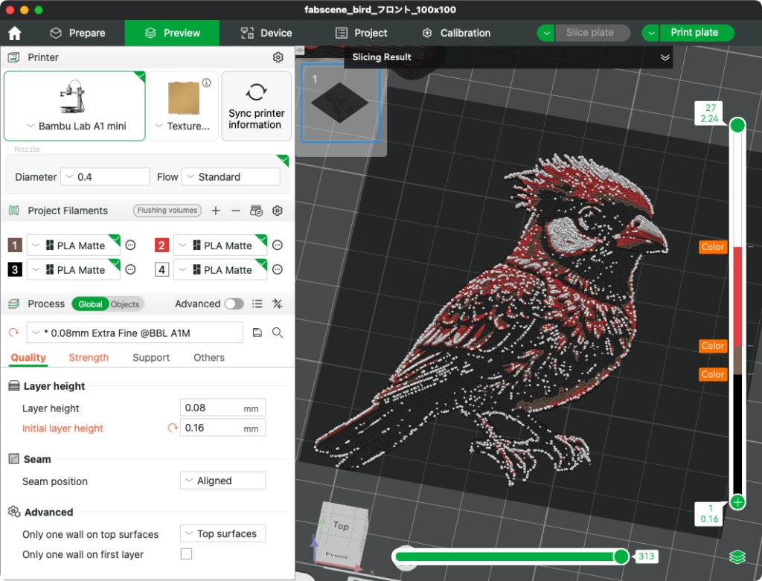This screenshot has width=762, height=581.
Task: Enable Only one wall on first layer
Action: pos(186,553)
